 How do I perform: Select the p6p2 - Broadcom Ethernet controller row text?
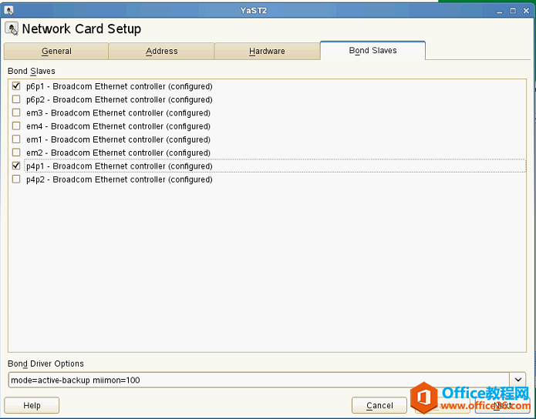tap(120, 99)
